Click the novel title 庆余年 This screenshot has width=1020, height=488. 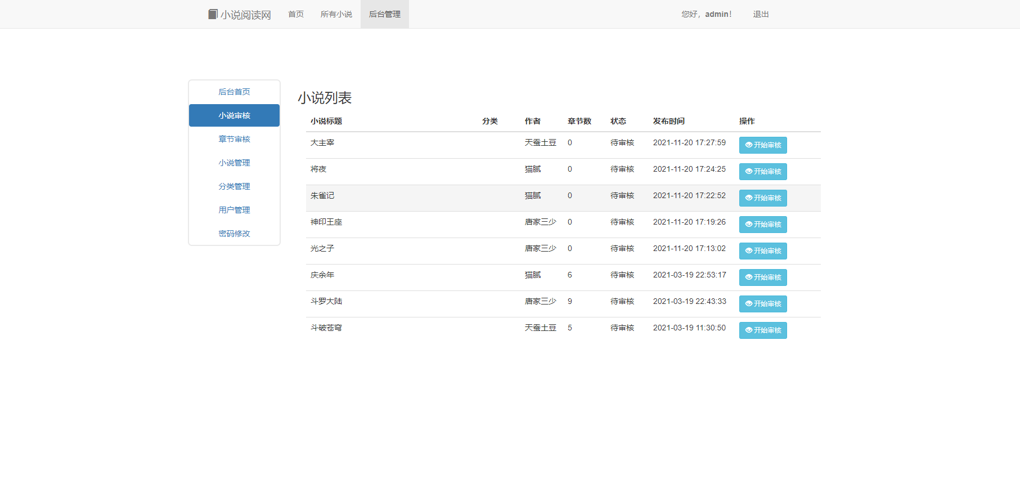click(x=322, y=275)
